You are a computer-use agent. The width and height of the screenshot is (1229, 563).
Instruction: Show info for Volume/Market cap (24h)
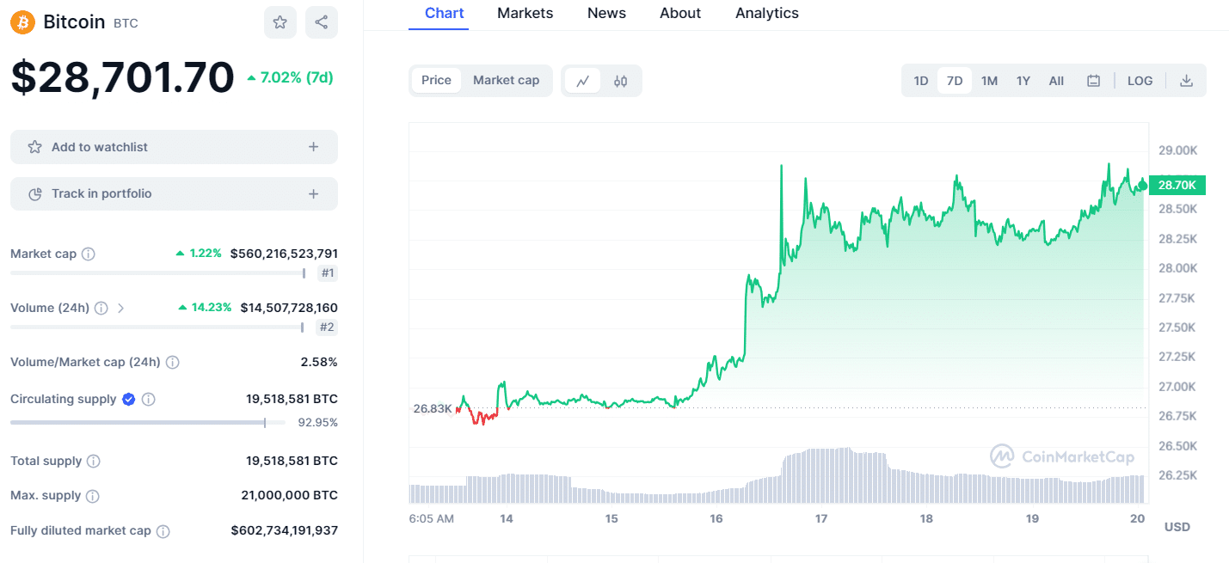click(x=173, y=363)
